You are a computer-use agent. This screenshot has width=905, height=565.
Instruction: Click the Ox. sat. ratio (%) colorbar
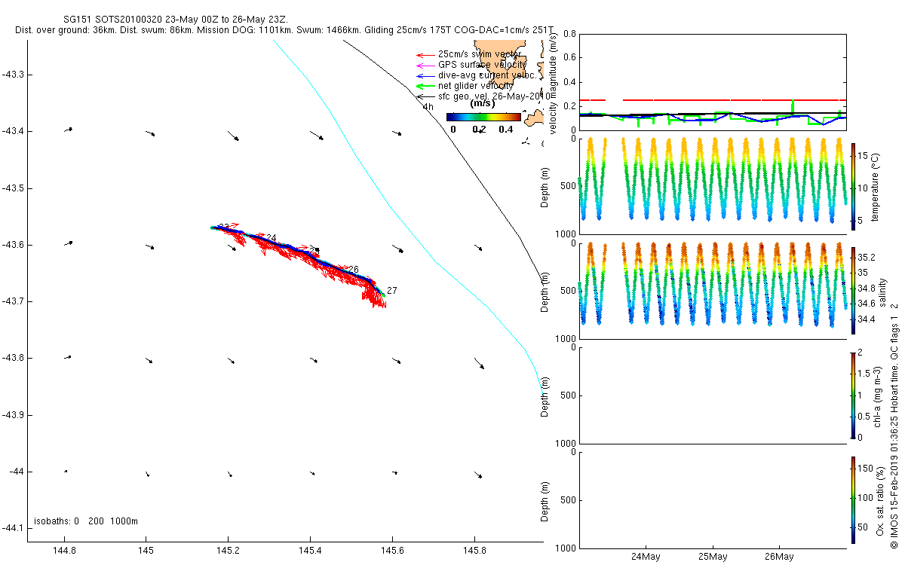click(853, 499)
